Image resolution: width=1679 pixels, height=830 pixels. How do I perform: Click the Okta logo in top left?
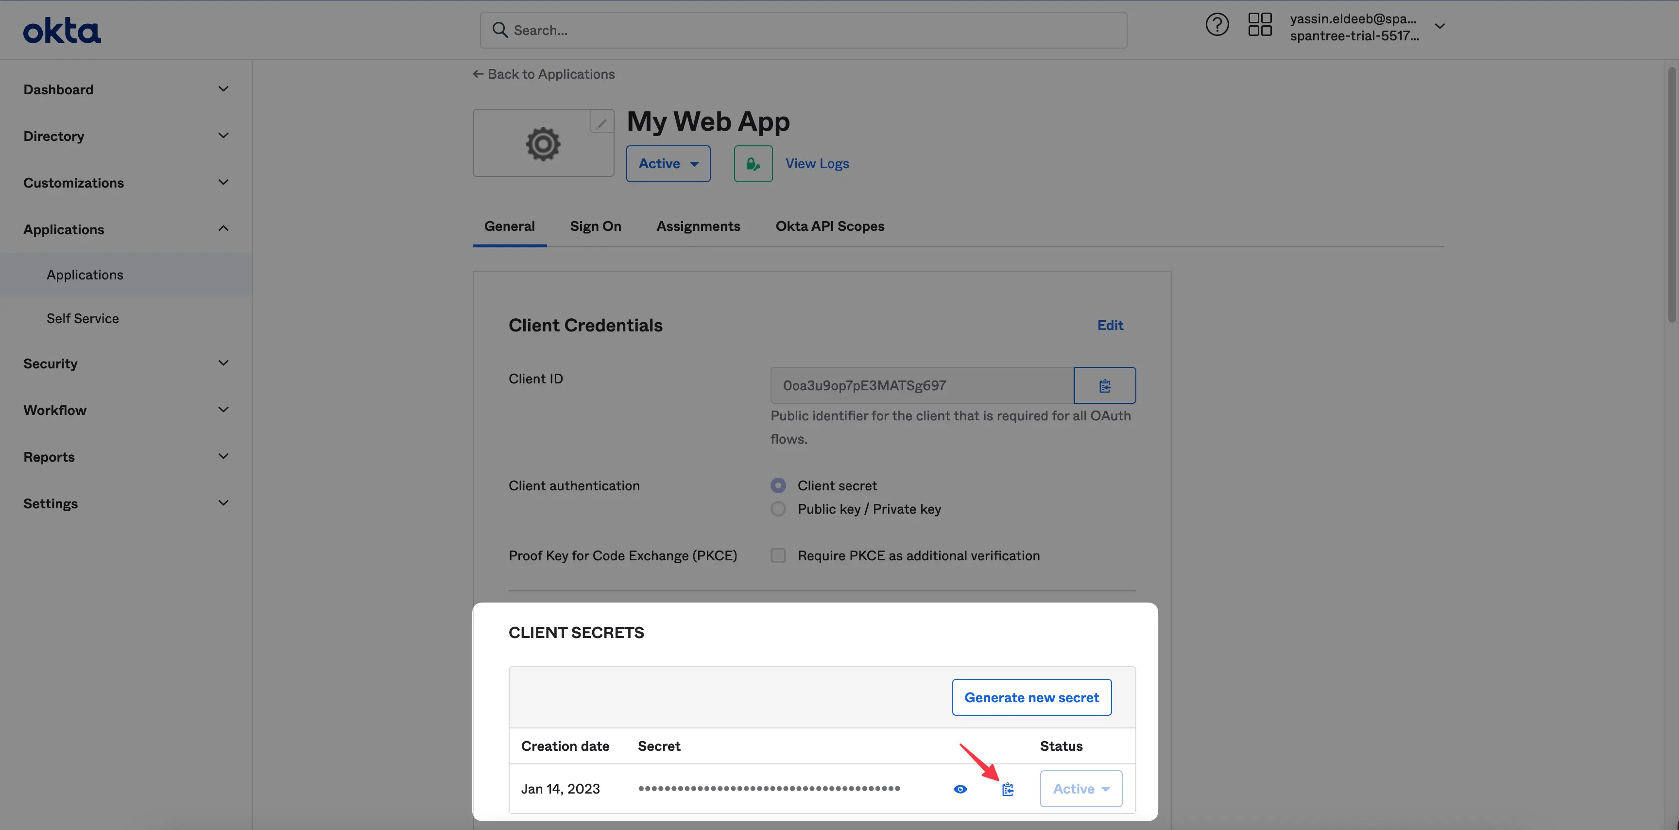(x=62, y=29)
